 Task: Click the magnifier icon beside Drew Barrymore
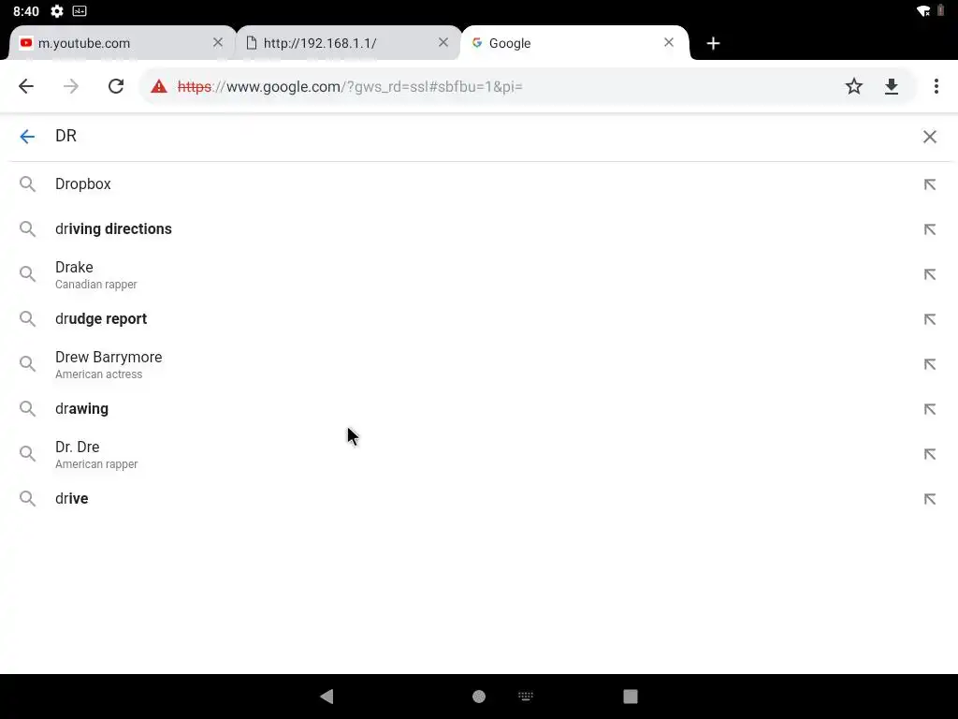point(27,364)
